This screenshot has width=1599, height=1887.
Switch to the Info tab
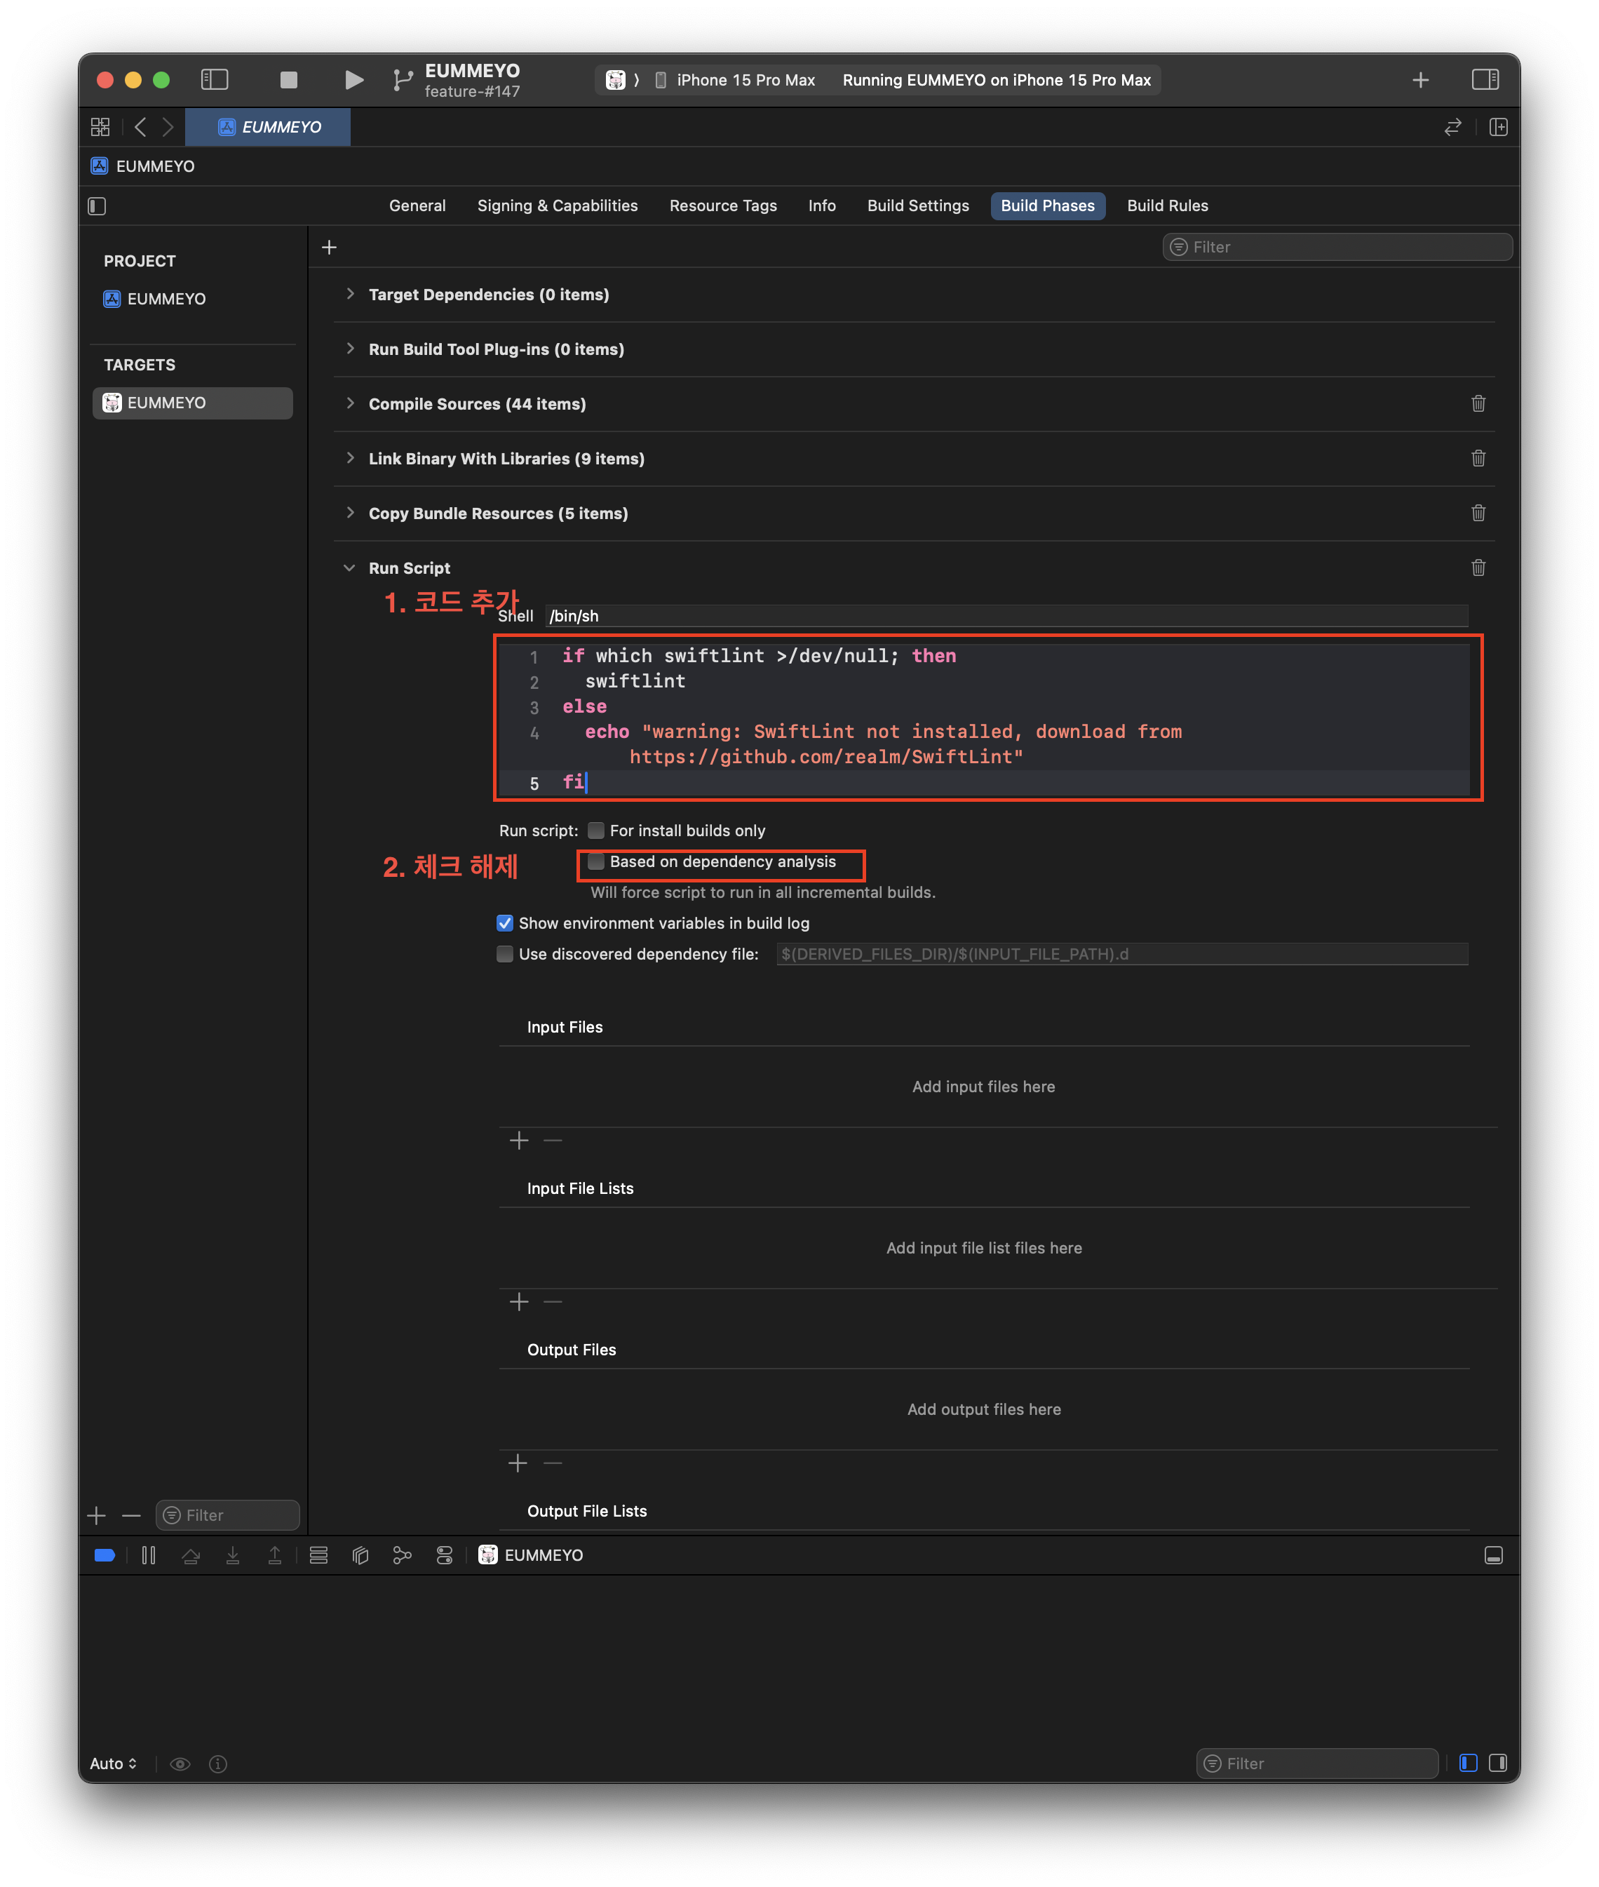pyautogui.click(x=821, y=205)
